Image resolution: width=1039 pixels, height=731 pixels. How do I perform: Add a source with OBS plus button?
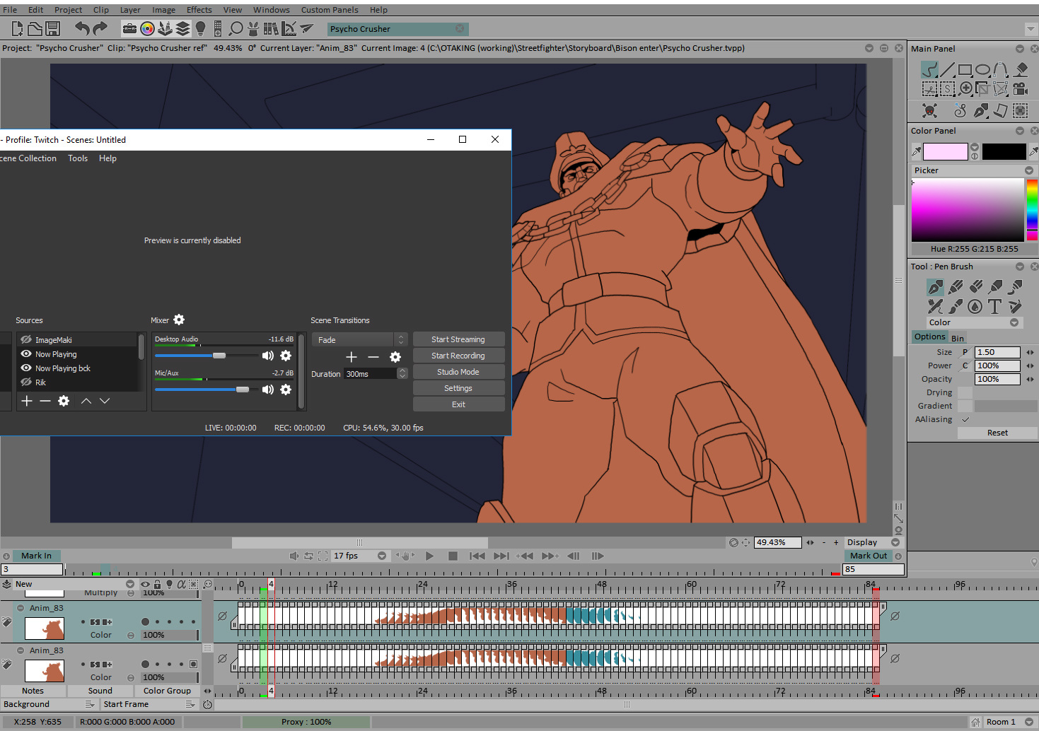pos(27,401)
